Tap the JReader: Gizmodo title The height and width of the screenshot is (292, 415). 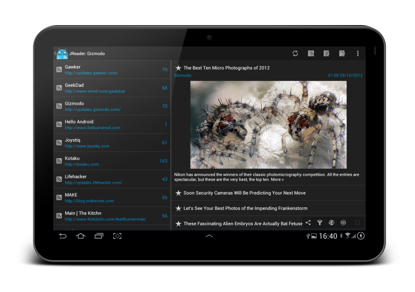tap(87, 53)
